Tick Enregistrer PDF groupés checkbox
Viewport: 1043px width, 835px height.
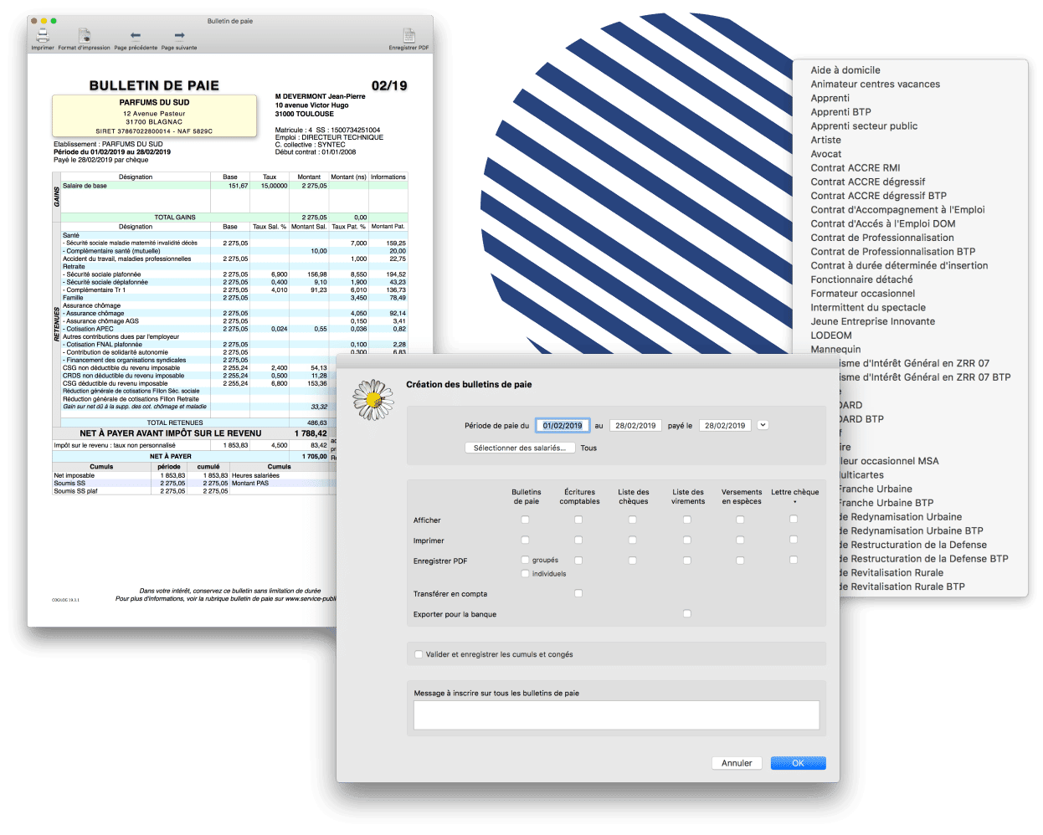click(525, 560)
